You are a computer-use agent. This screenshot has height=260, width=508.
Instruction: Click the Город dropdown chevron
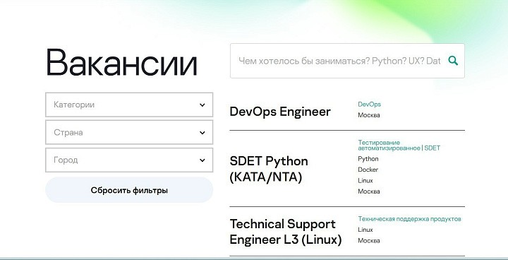[x=202, y=160]
